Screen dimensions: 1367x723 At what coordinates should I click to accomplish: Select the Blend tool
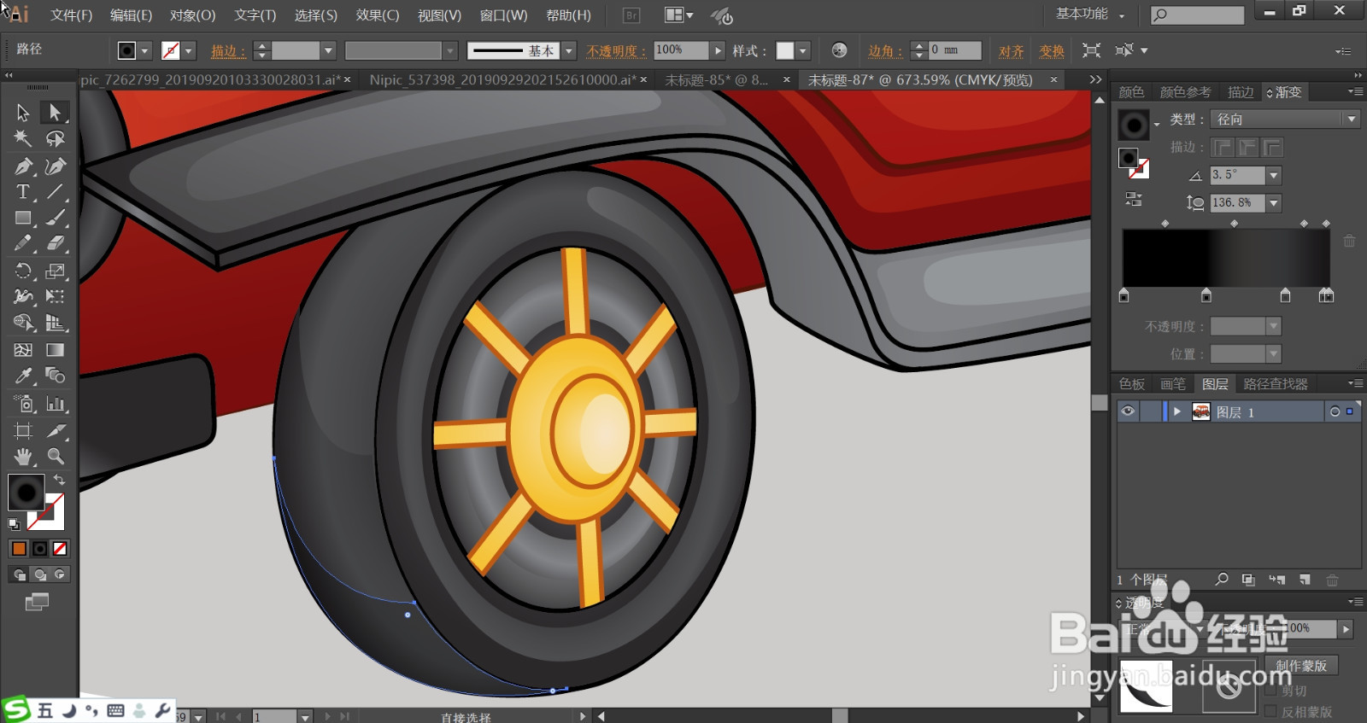55,376
